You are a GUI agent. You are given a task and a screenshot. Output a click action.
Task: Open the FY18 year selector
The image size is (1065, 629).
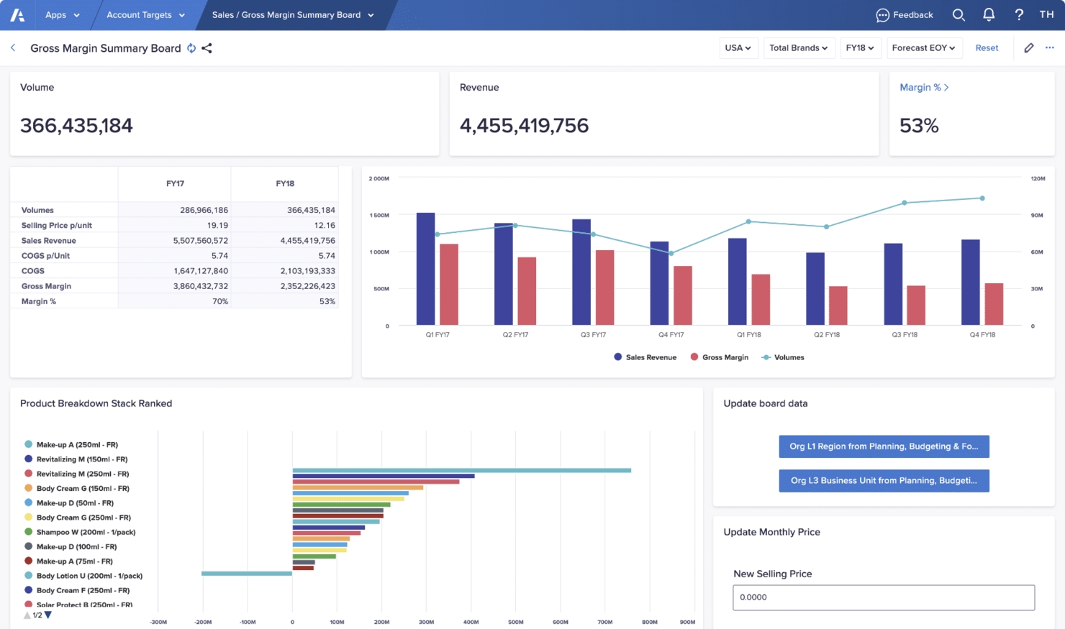pyautogui.click(x=860, y=48)
